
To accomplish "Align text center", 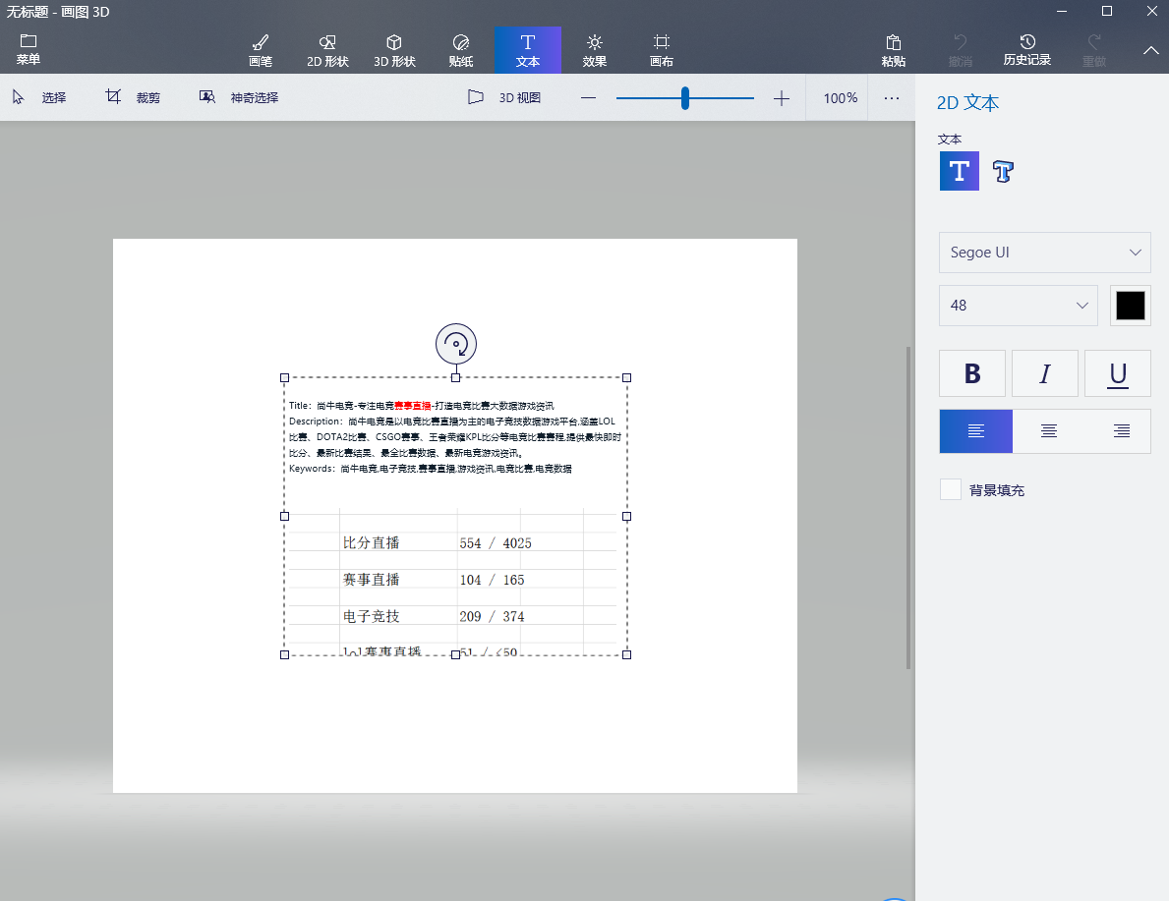I will [x=1049, y=430].
